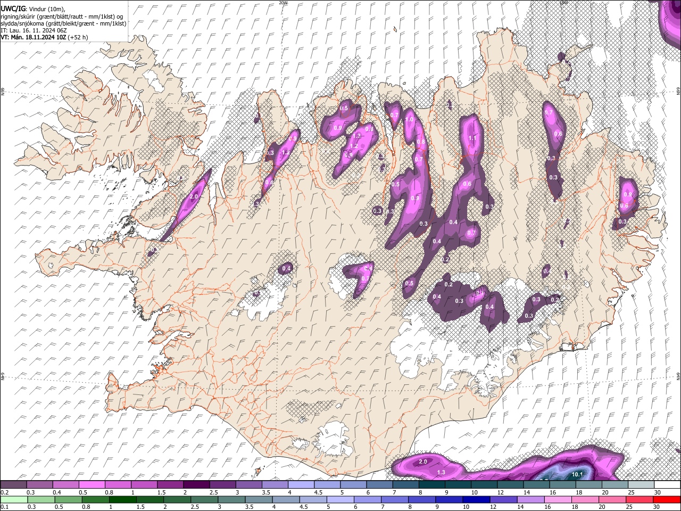681x511 pixels.
Task: Click the '1.0' snowfall value label
Action: coord(409,120)
